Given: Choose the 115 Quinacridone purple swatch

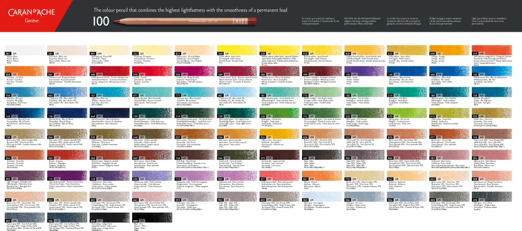Looking at the screenshot, I should point(67,176).
